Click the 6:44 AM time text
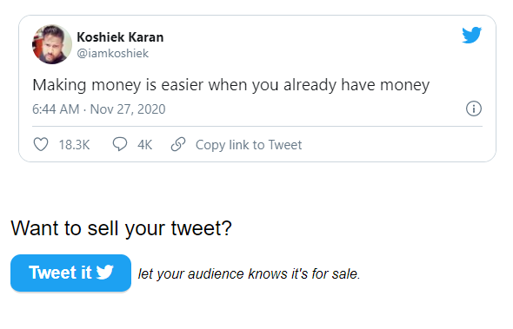The width and height of the screenshot is (513, 329). (56, 109)
